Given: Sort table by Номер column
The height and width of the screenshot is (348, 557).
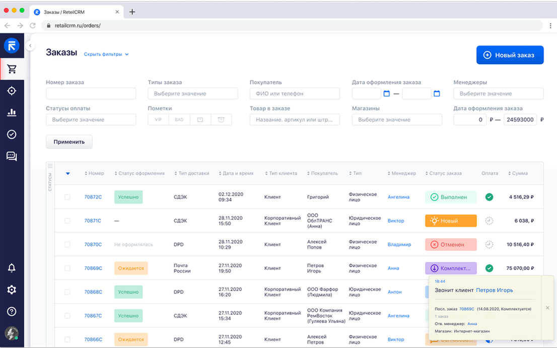Looking at the screenshot, I should click(x=94, y=173).
